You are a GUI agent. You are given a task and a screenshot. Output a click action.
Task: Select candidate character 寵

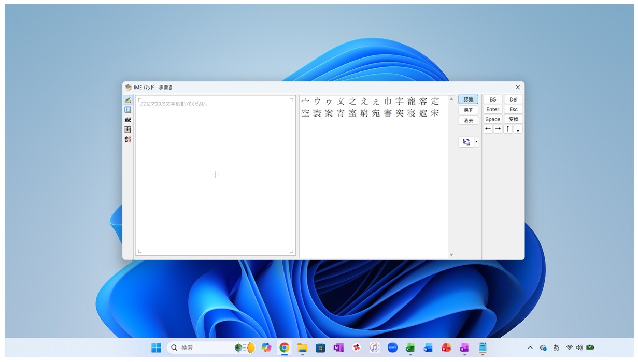411,102
